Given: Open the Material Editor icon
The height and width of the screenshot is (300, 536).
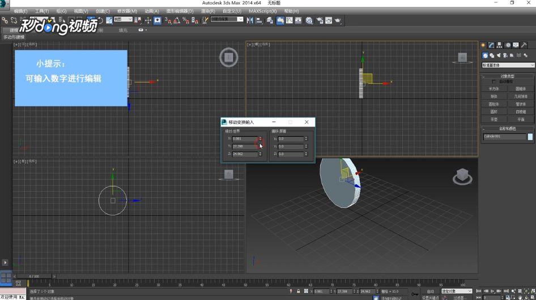Looking at the screenshot, I should coord(309,20).
